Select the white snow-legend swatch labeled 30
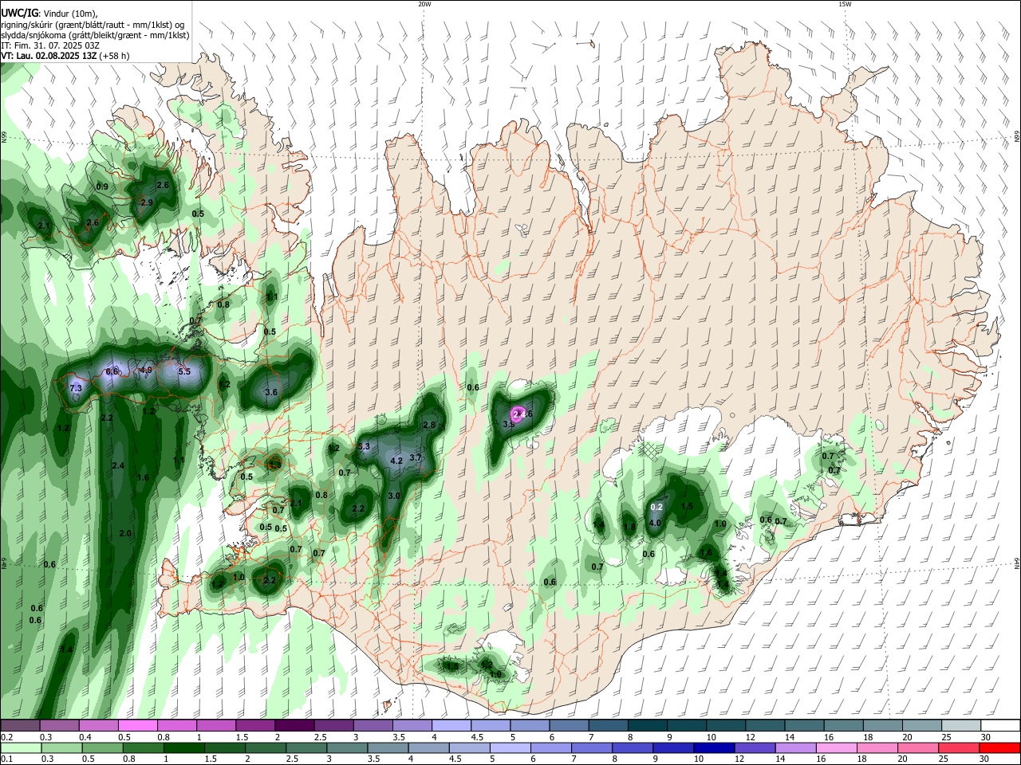 tap(1001, 726)
